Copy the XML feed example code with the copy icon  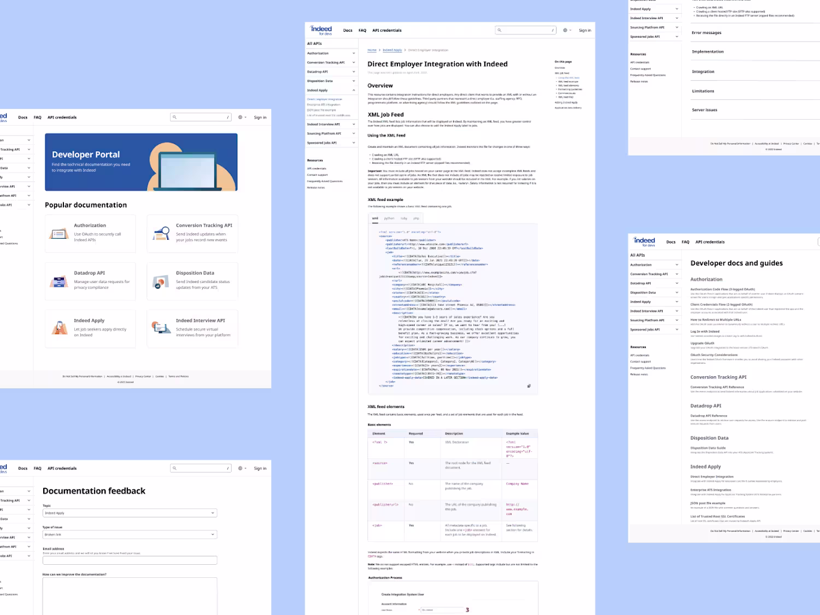point(529,386)
